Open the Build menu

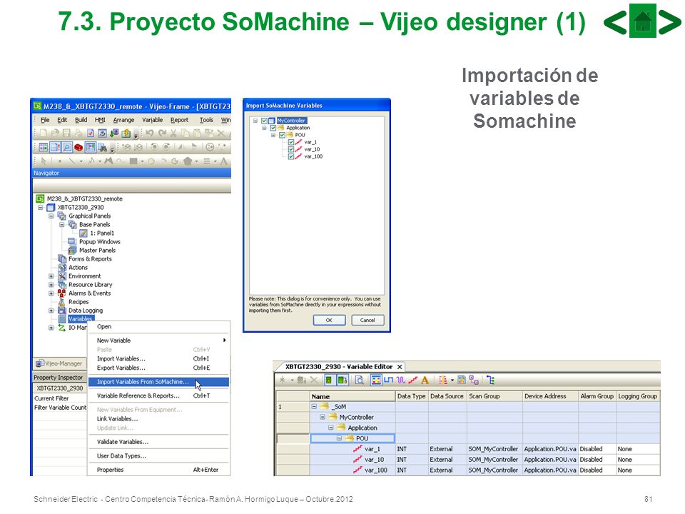click(x=81, y=120)
